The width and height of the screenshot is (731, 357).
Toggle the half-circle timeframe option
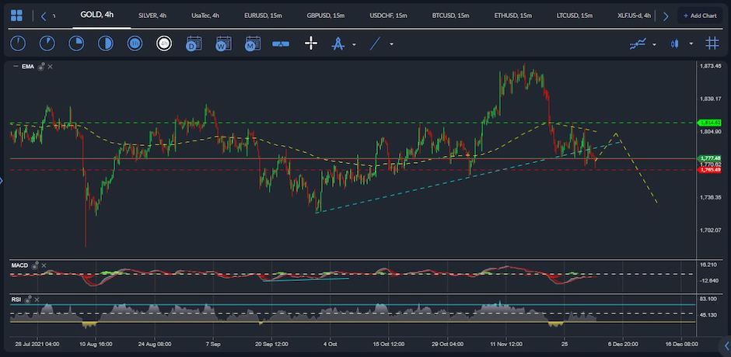pyautogui.click(x=105, y=43)
